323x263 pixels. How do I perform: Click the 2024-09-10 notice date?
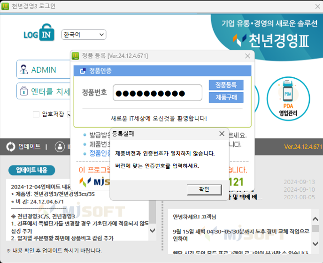click(300, 189)
